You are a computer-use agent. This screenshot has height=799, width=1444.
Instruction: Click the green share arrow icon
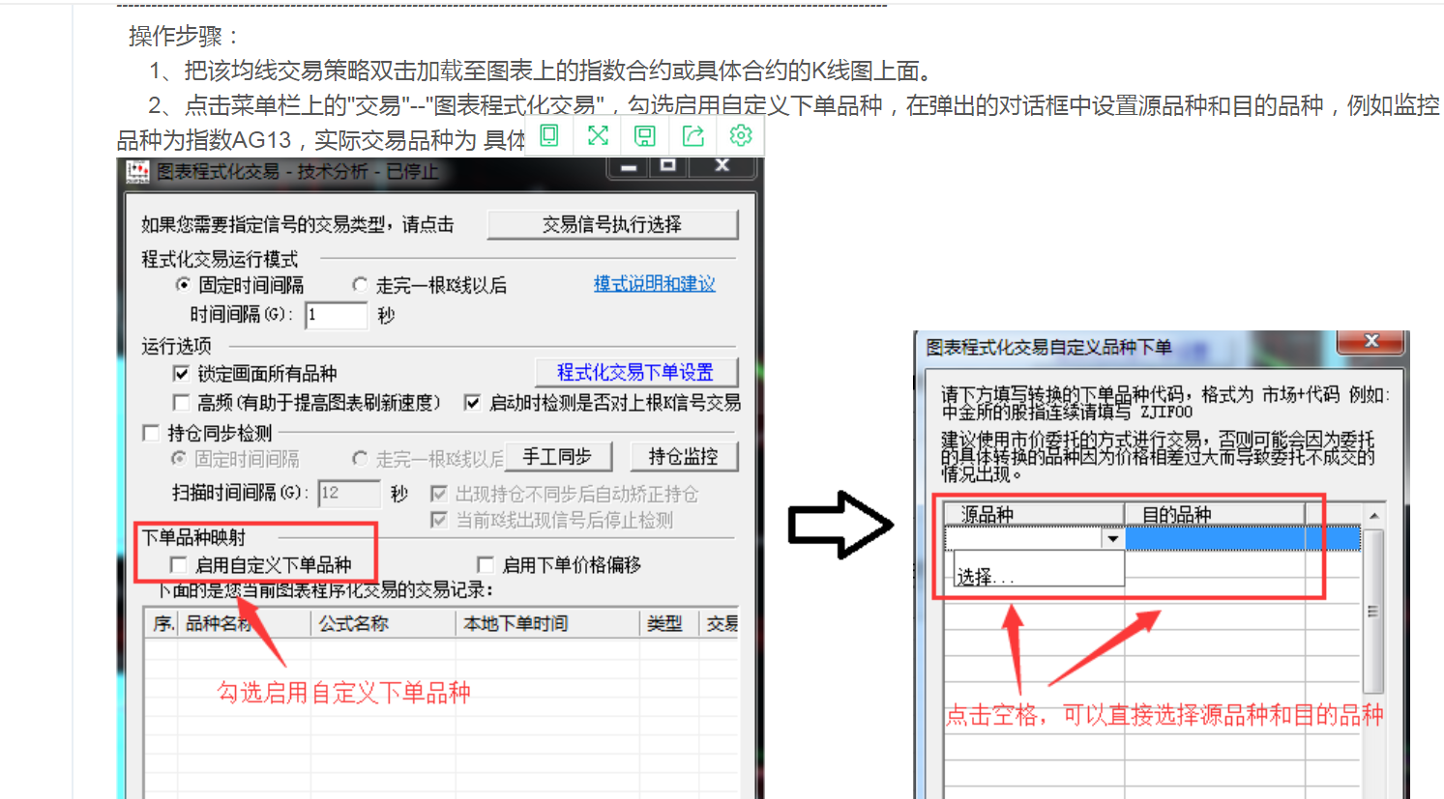click(x=693, y=135)
